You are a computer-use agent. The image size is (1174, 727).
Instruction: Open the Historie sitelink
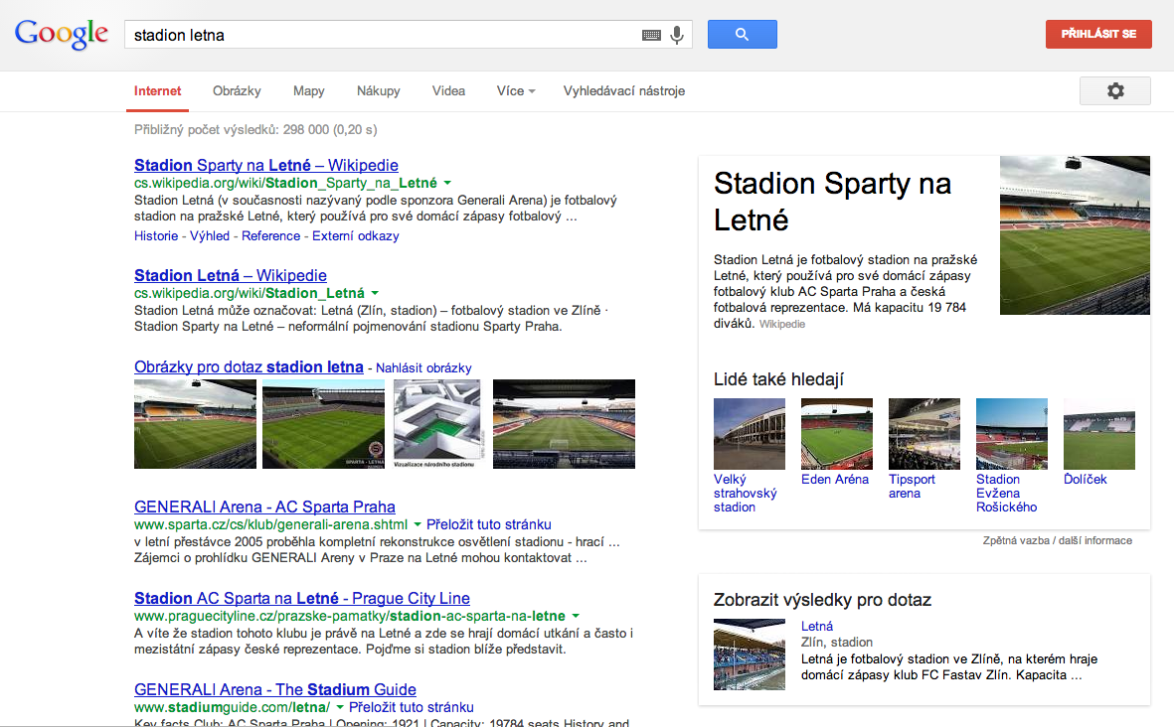156,235
